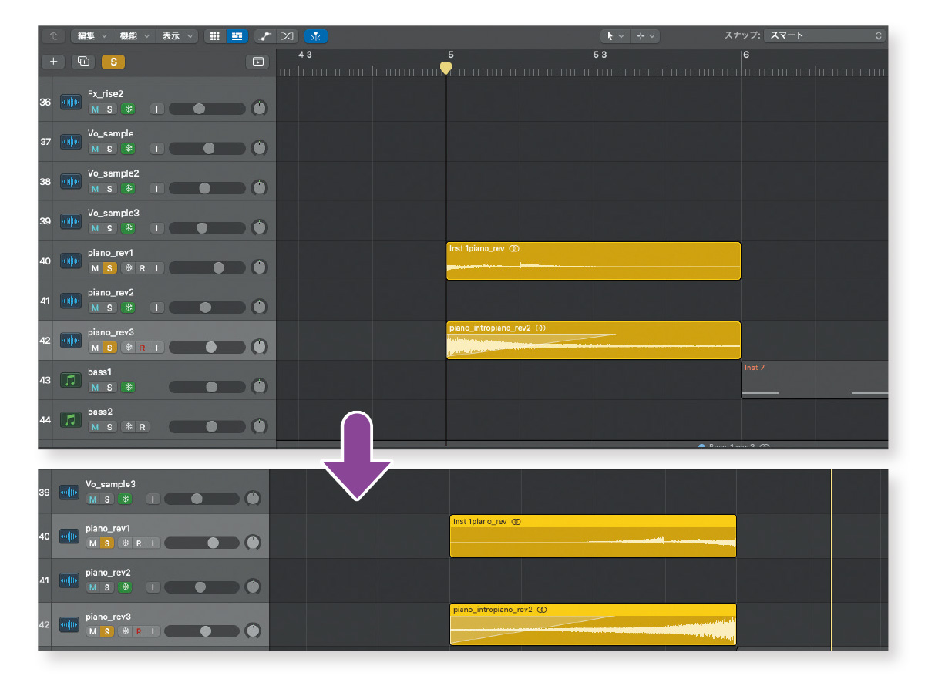Select piano_intropiano_rev2 region in upper panel

(594, 341)
